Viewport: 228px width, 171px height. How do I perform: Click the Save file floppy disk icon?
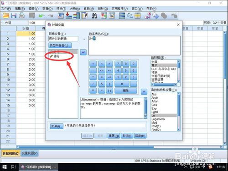pyautogui.click(x=14, y=15)
